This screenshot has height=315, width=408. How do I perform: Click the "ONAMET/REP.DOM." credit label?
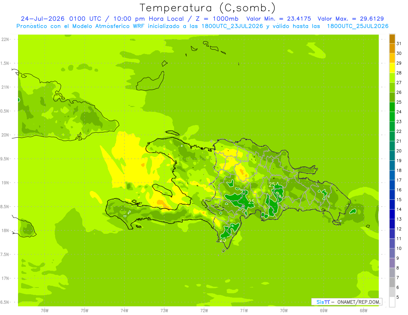pyautogui.click(x=358, y=302)
